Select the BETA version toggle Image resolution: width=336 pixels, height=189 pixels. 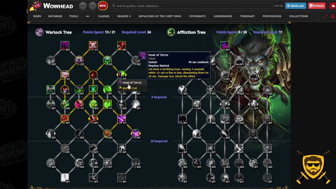103,6
